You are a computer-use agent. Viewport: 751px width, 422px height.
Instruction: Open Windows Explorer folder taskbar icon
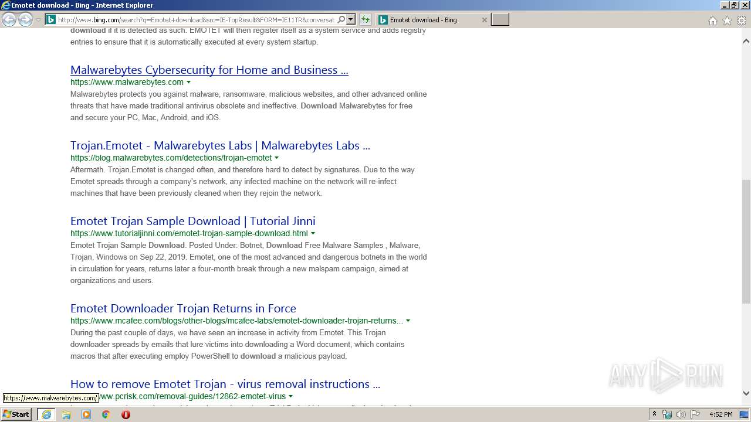pos(66,414)
